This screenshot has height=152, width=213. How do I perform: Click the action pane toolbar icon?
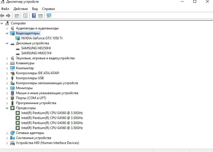pos(40,16)
